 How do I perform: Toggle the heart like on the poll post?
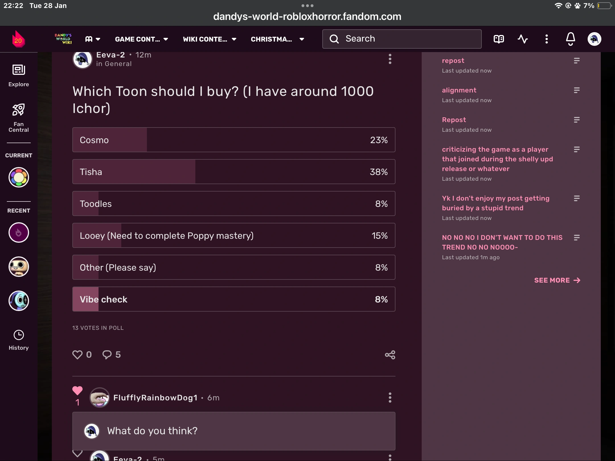(x=77, y=354)
